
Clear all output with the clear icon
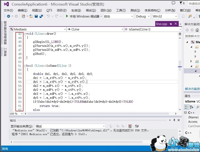coord(130,126)
